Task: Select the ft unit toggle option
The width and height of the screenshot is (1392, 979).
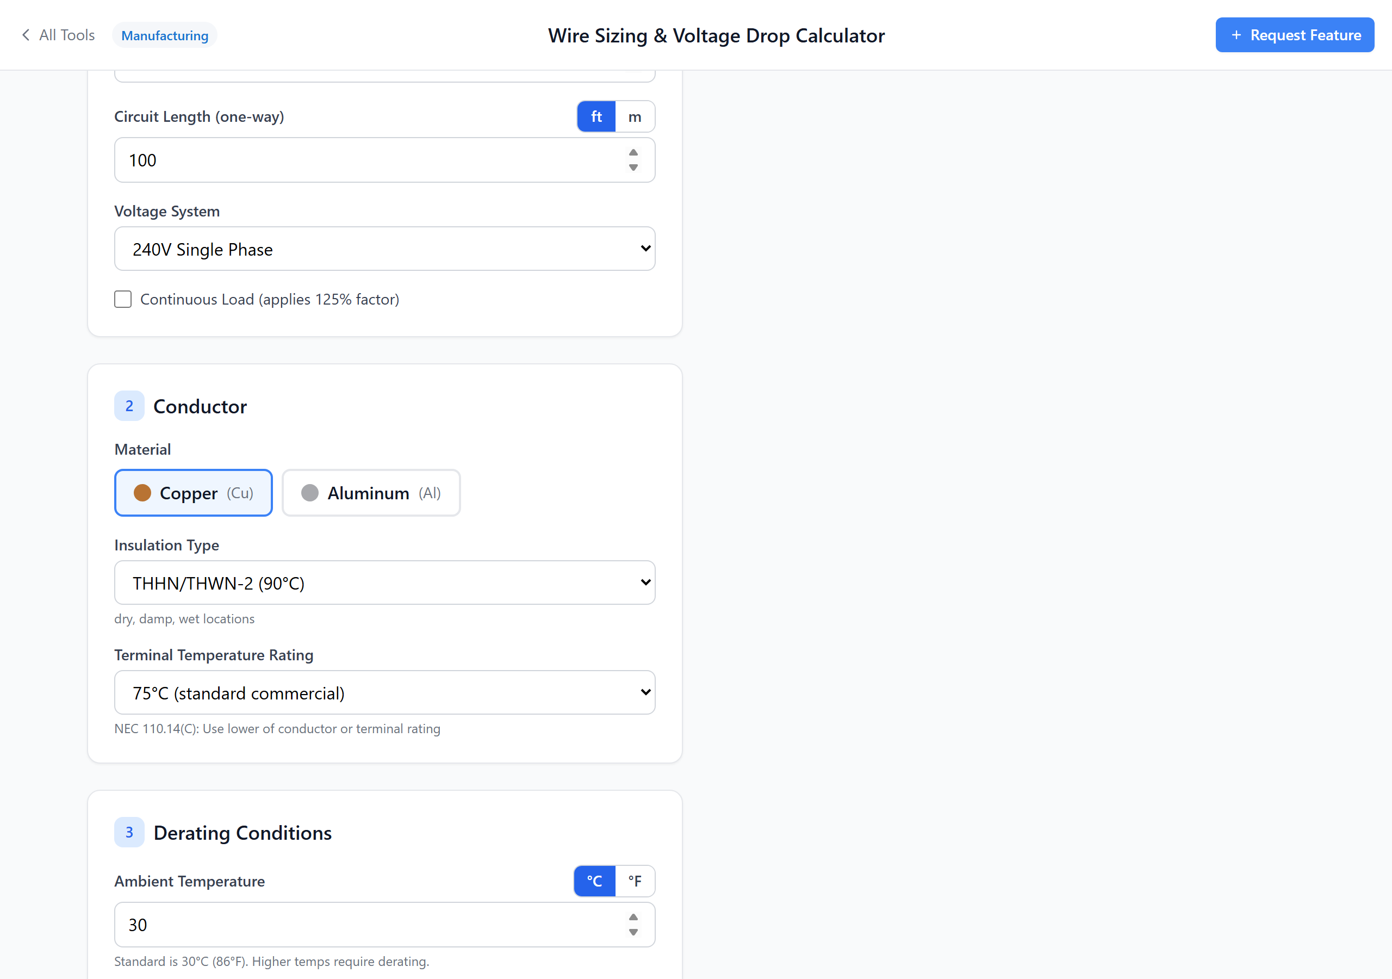Action: (x=596, y=116)
